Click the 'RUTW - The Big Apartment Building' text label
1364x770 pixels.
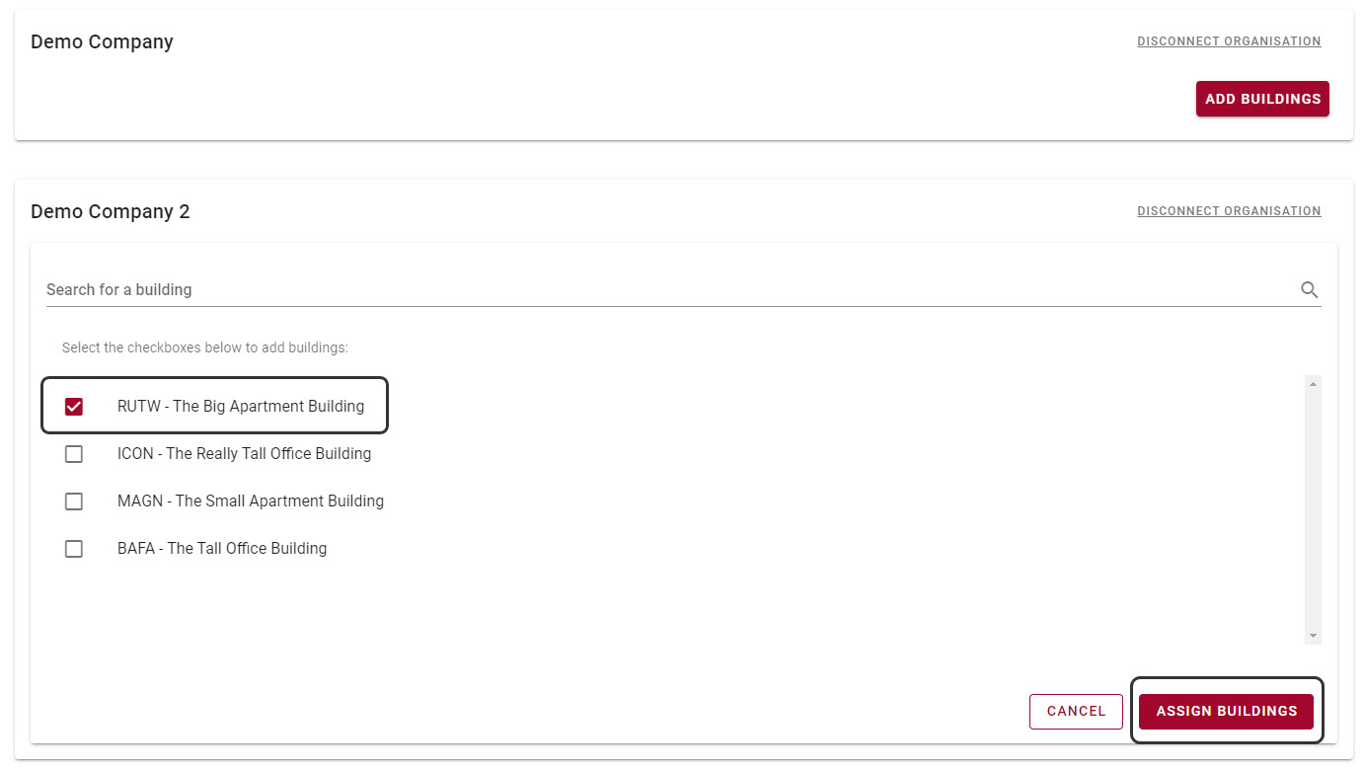tap(241, 407)
